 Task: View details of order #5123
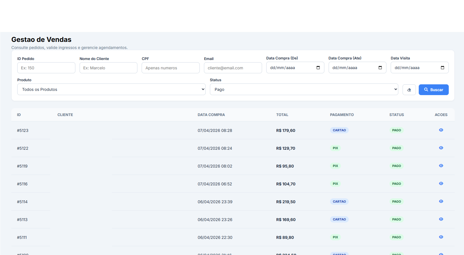coord(441,130)
